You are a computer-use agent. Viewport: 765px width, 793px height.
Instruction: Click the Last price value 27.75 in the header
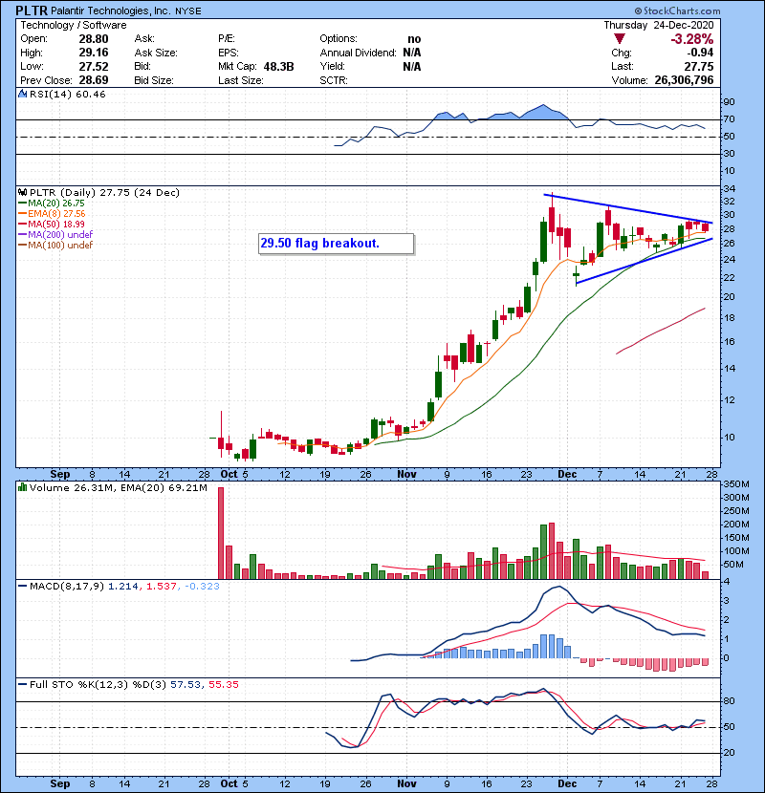[x=699, y=66]
